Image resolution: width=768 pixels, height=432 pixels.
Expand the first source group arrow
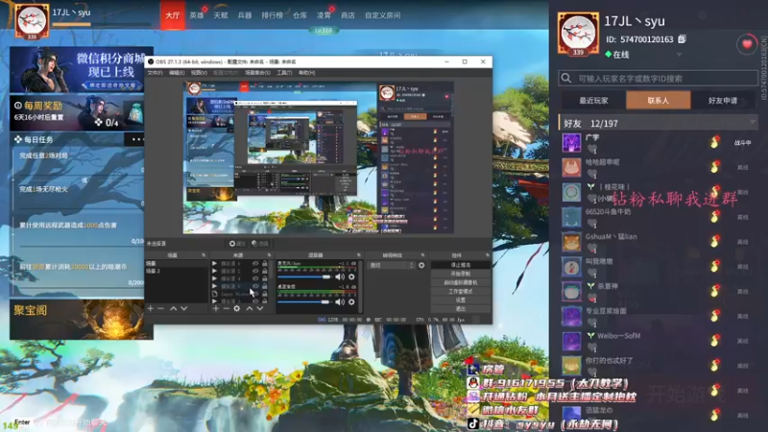[214, 263]
